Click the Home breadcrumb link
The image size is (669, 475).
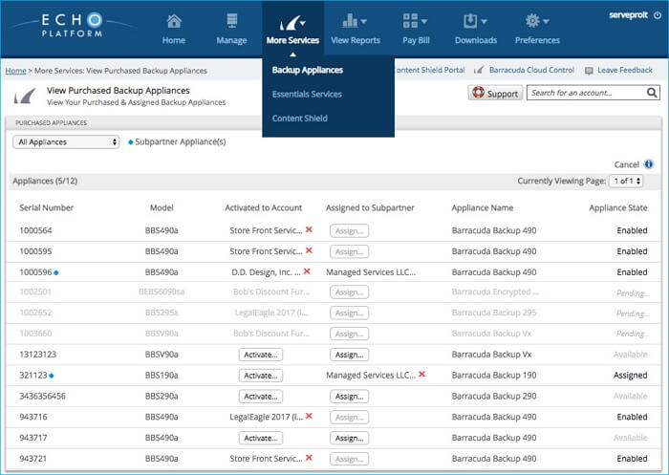(x=15, y=71)
